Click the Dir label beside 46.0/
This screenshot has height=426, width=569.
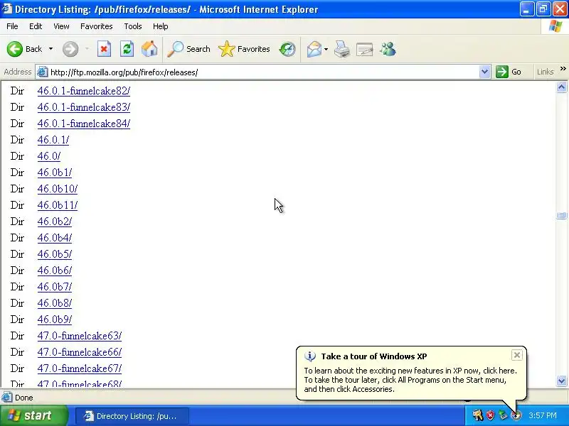tap(17, 156)
